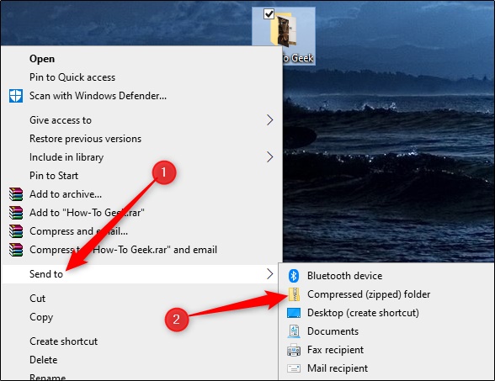The width and height of the screenshot is (495, 381).
Task: Uncheck the How-To Geek folder checkbox
Action: [x=269, y=13]
